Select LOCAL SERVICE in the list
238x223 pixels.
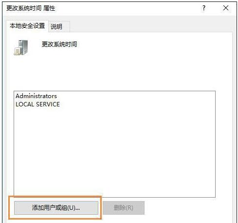point(37,104)
